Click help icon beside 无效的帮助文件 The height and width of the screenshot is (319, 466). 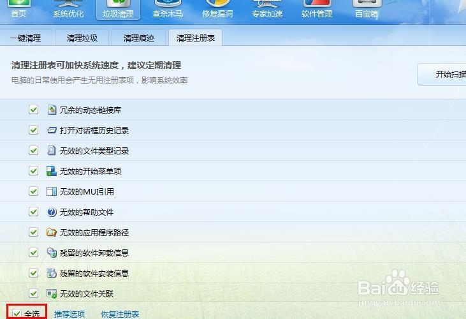[x=52, y=212]
